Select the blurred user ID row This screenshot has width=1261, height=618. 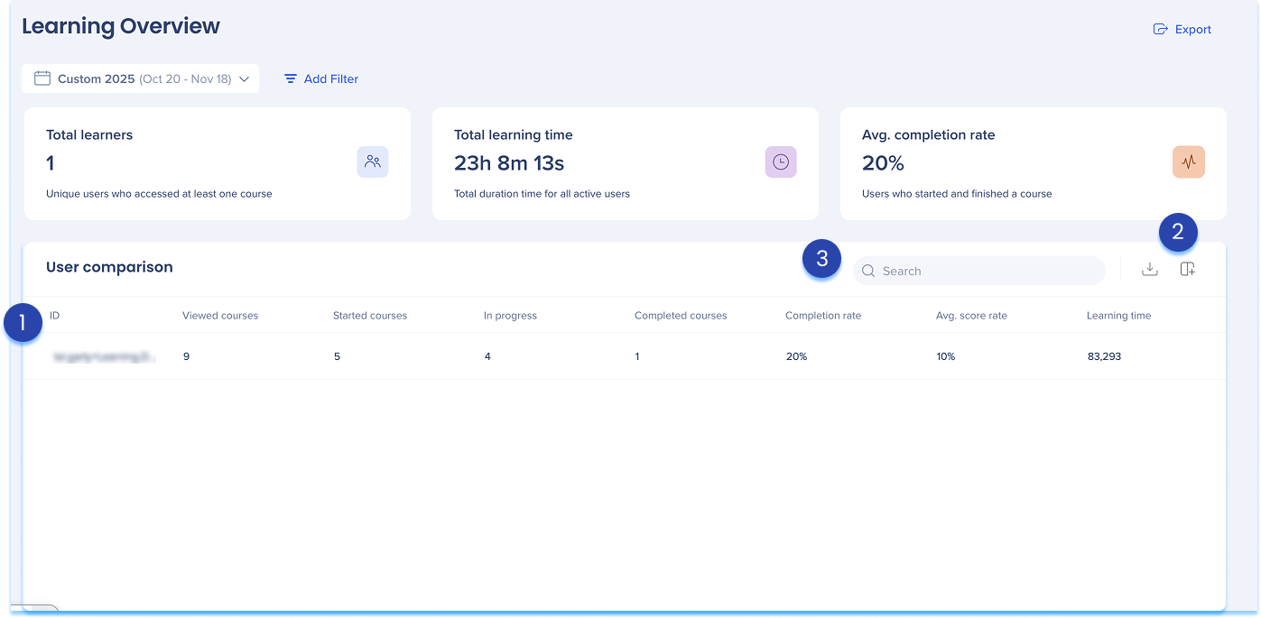click(x=104, y=357)
